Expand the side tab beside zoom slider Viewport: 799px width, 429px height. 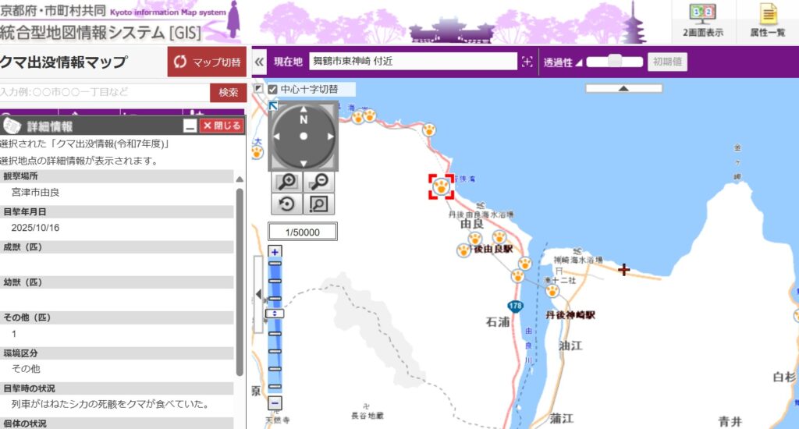pos(258,294)
